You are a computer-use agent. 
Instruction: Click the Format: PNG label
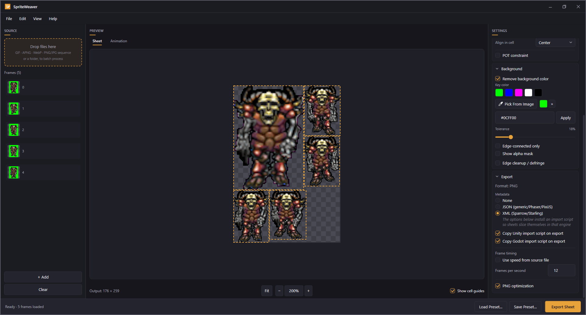click(x=506, y=186)
